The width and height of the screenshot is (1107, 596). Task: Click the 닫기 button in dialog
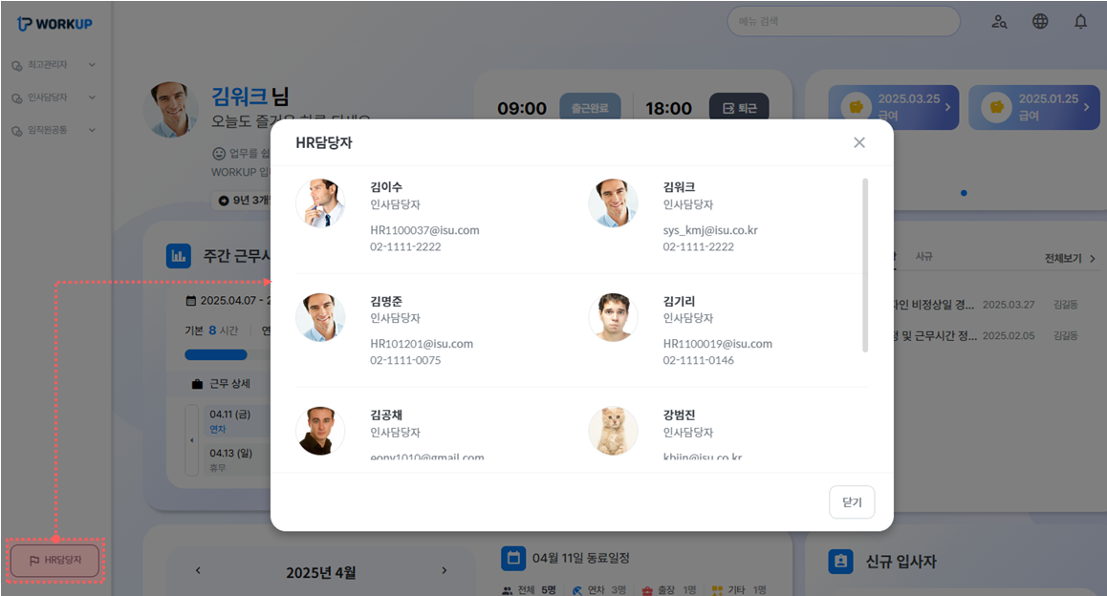point(852,502)
